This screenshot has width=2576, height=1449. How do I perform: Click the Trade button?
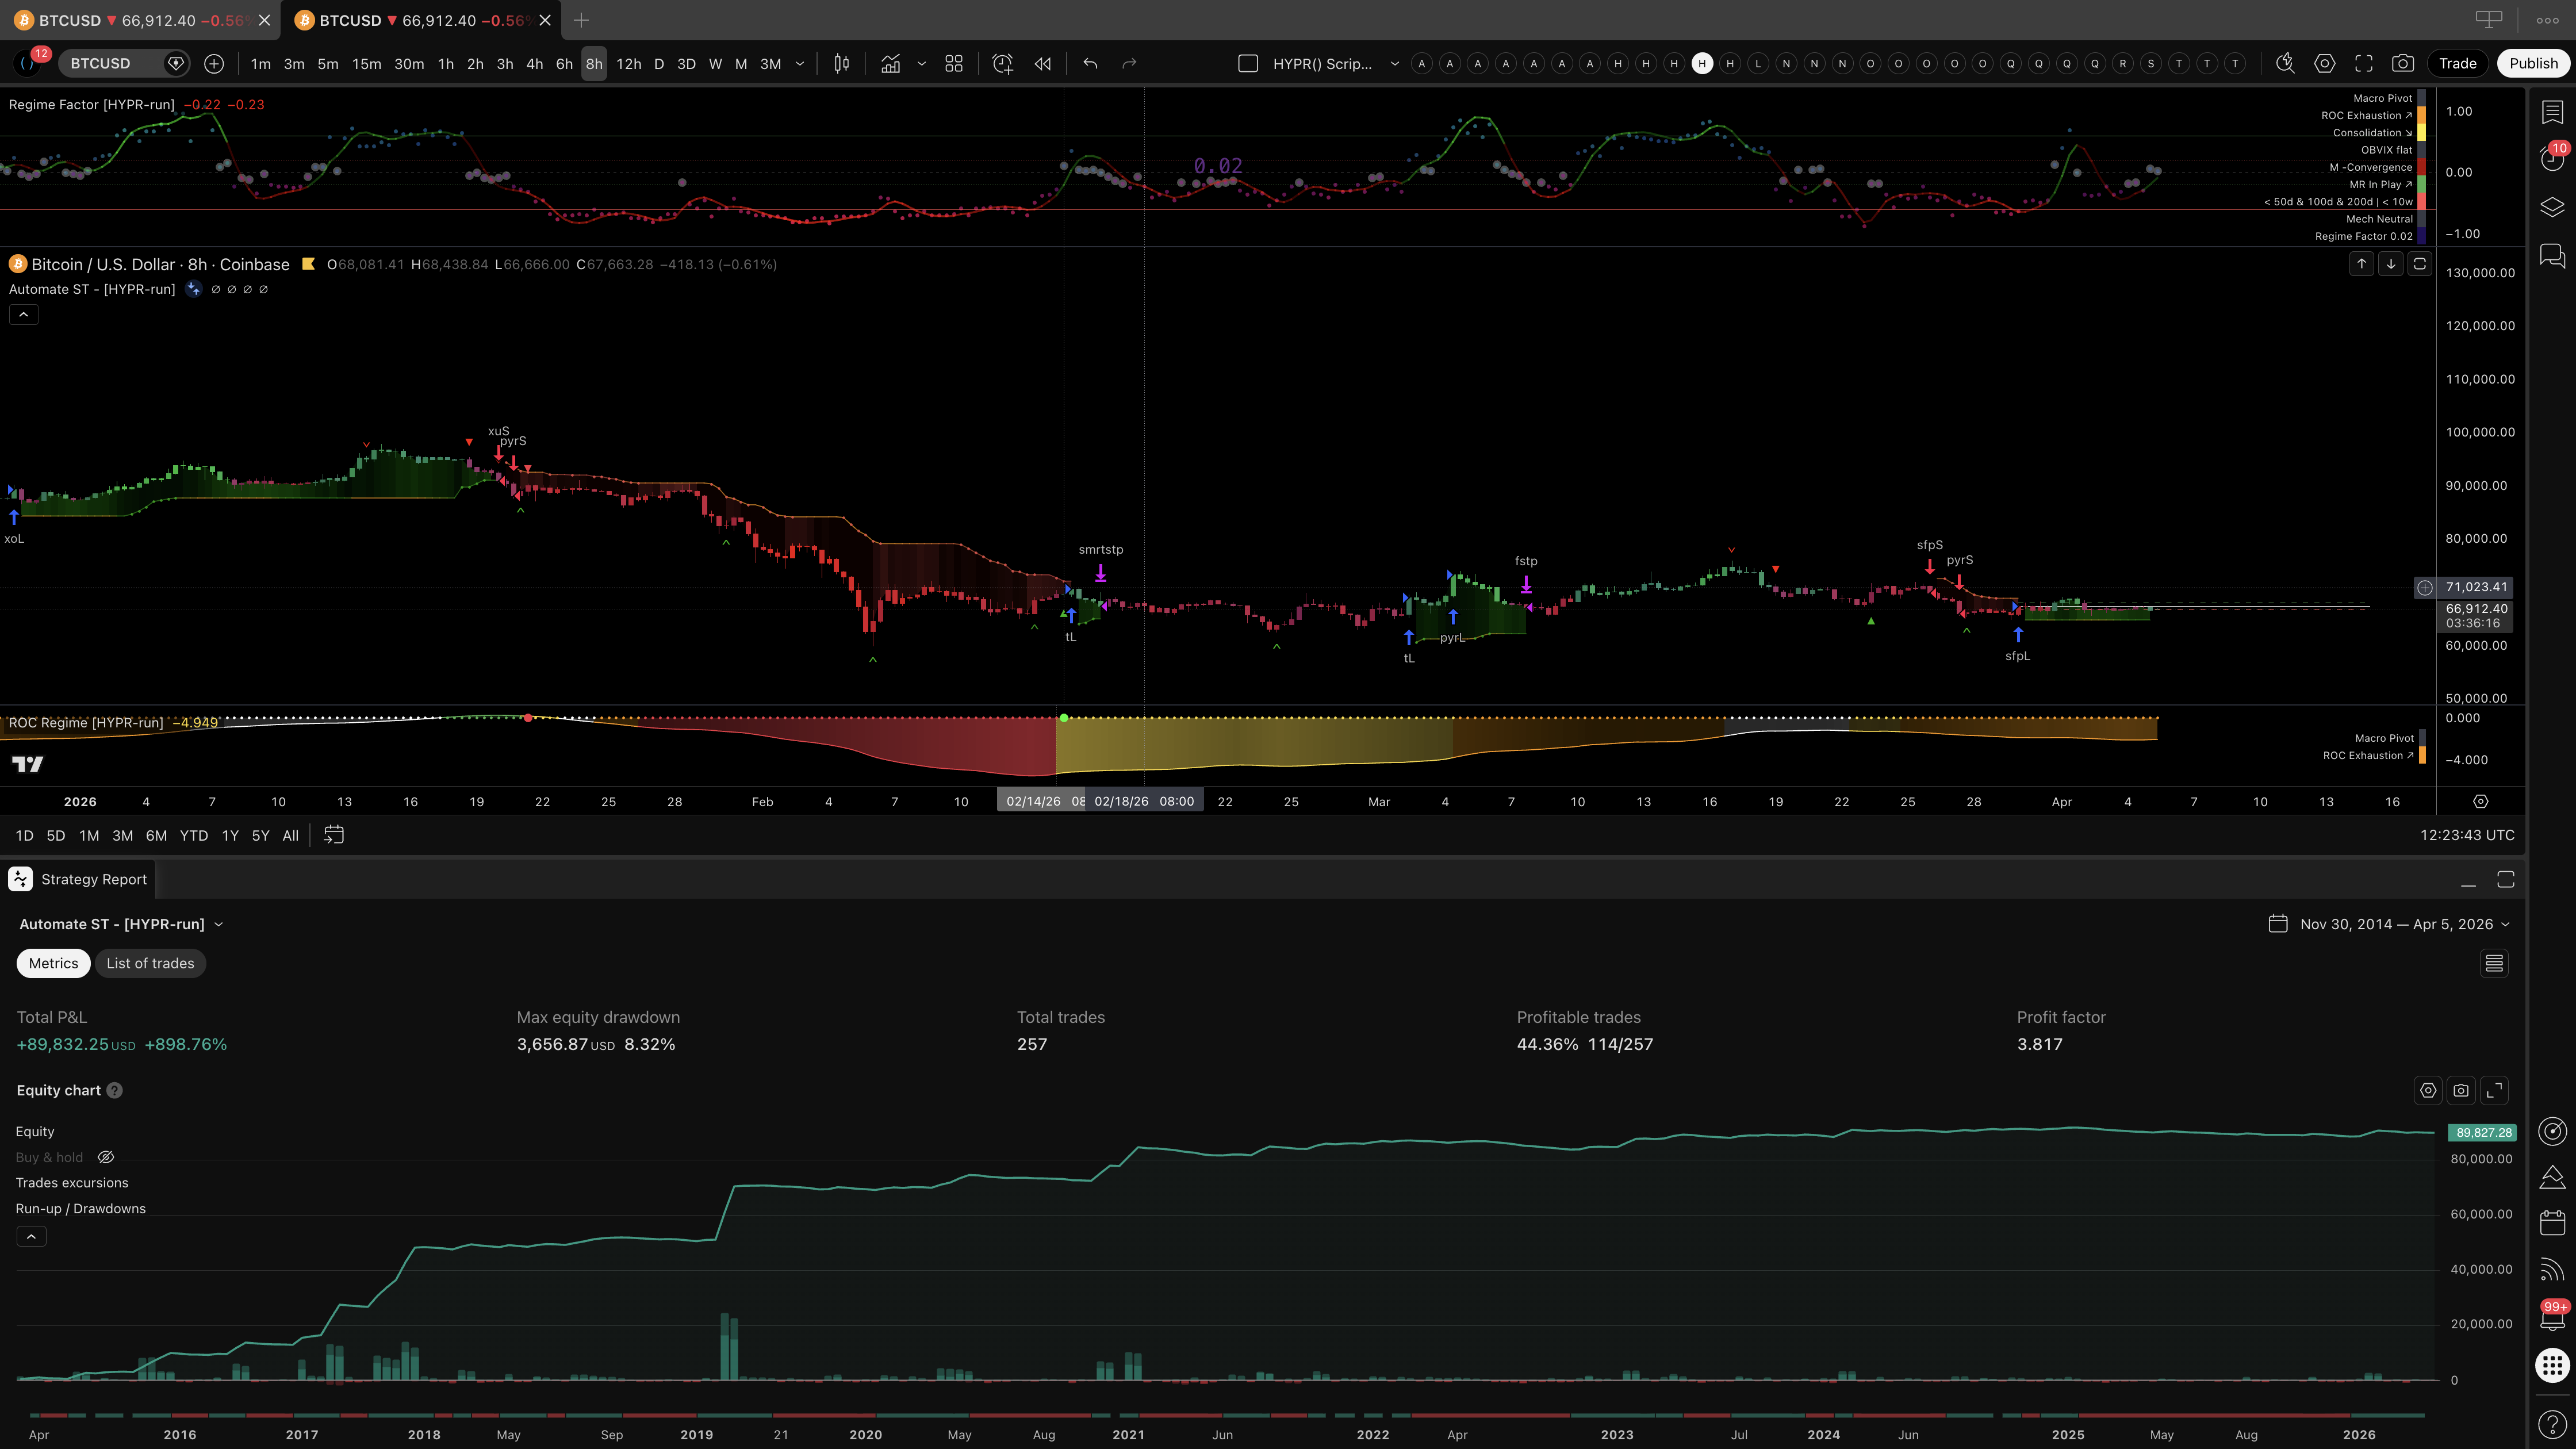coord(2457,63)
